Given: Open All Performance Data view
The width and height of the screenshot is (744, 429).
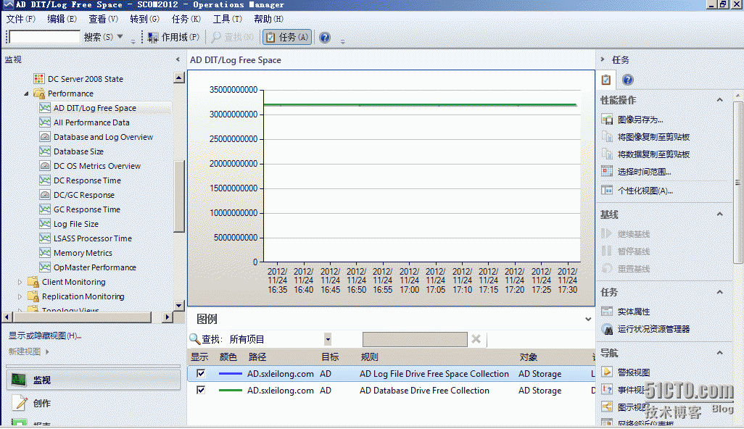Looking at the screenshot, I should 91,122.
